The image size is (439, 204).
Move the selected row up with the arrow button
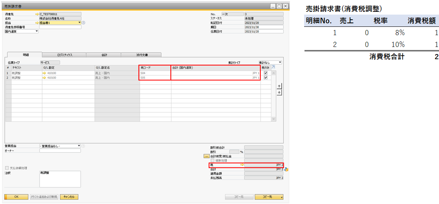pyautogui.click(x=279, y=86)
